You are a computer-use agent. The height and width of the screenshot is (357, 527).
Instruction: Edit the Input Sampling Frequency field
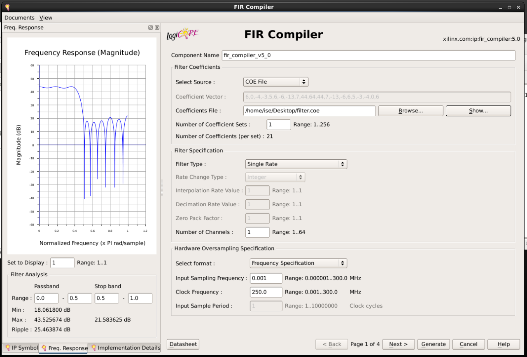click(266, 278)
